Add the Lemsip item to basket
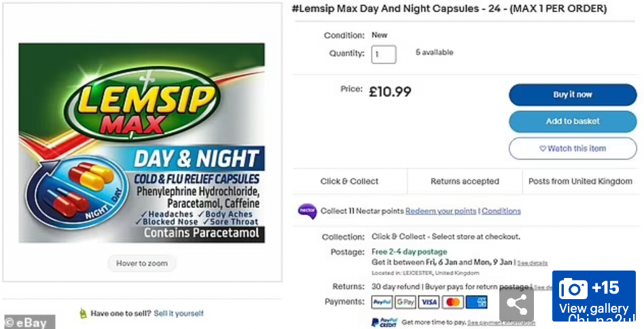 coord(573,122)
